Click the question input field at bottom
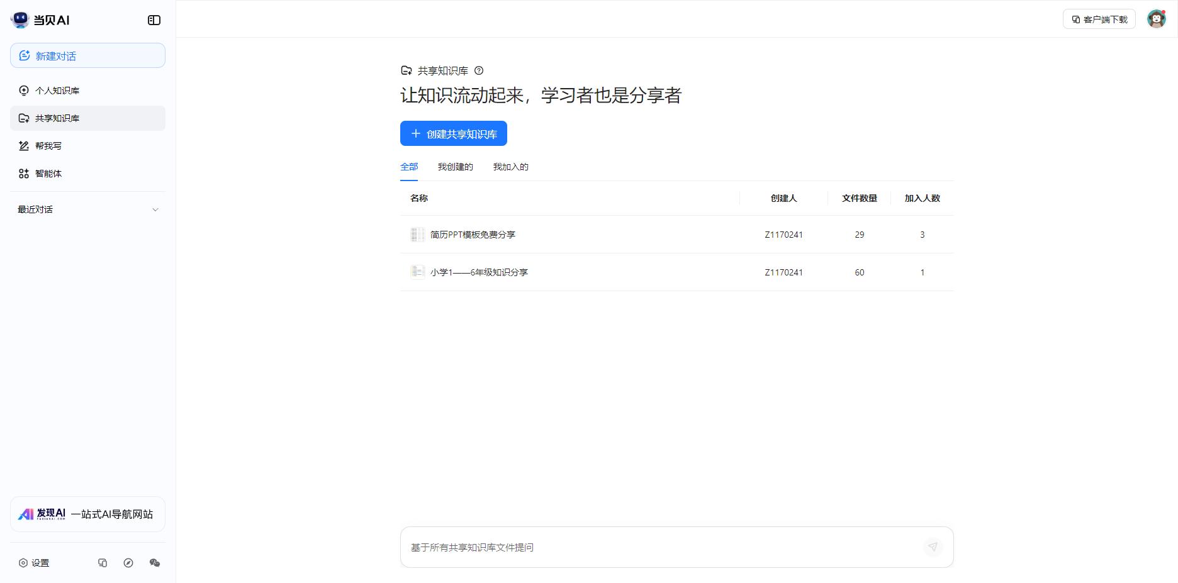The height and width of the screenshot is (583, 1178). tap(629, 547)
